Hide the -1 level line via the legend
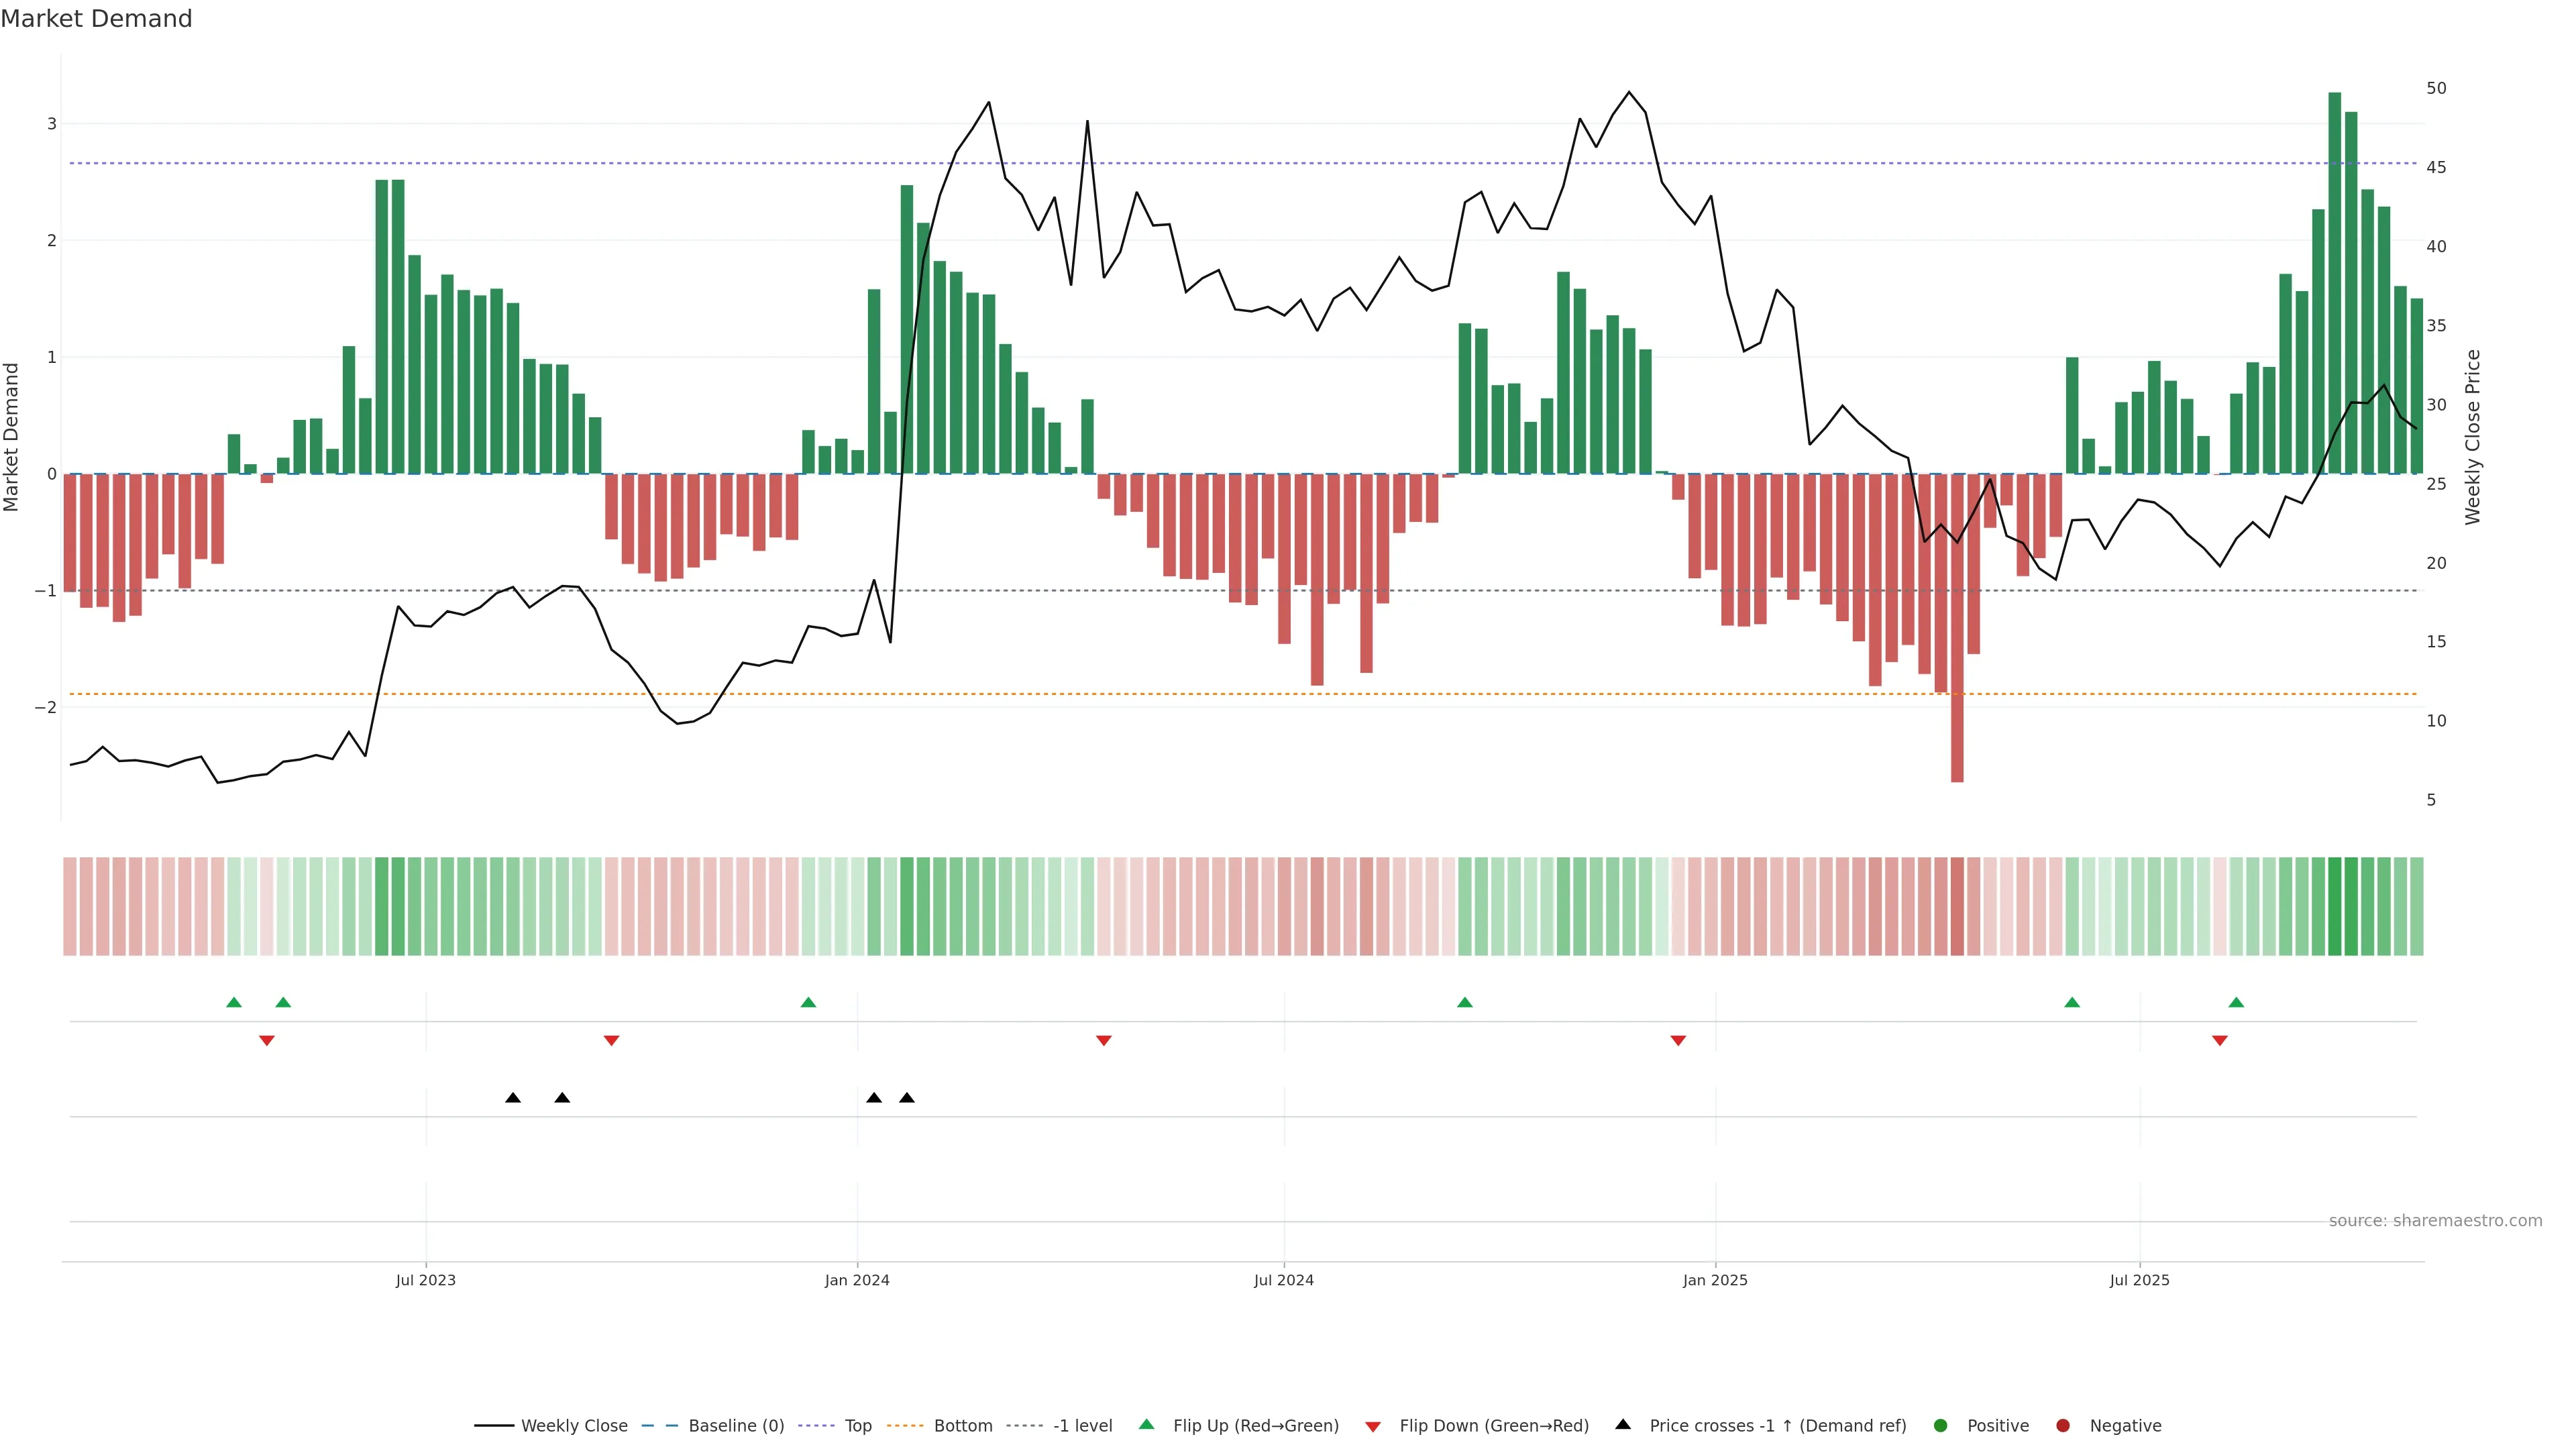Screen dimensions: 2576x1449 point(1082,1425)
